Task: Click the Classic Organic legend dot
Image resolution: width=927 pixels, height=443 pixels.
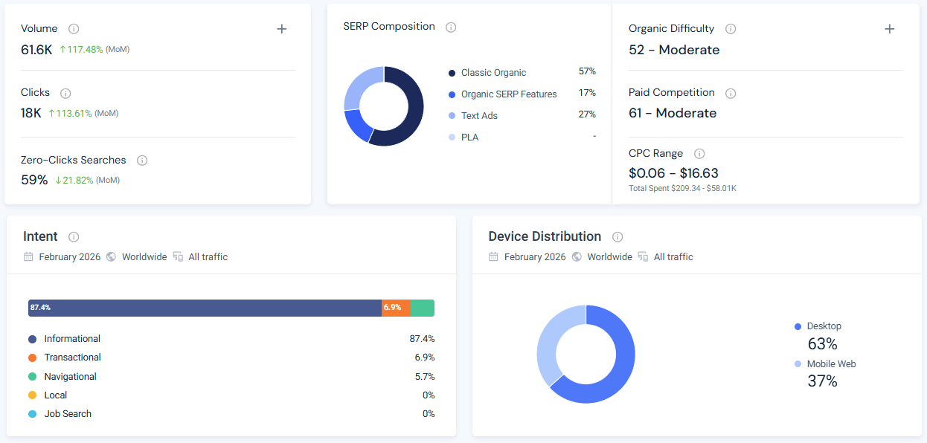Action: (452, 73)
